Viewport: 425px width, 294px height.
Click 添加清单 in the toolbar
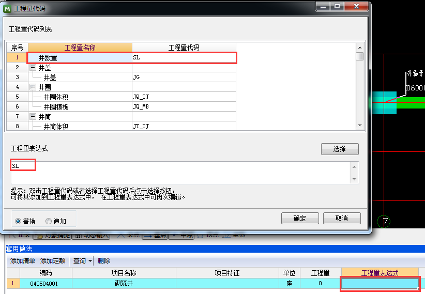point(23,261)
